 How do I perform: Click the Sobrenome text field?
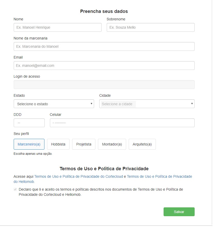pyautogui.click(x=150, y=27)
